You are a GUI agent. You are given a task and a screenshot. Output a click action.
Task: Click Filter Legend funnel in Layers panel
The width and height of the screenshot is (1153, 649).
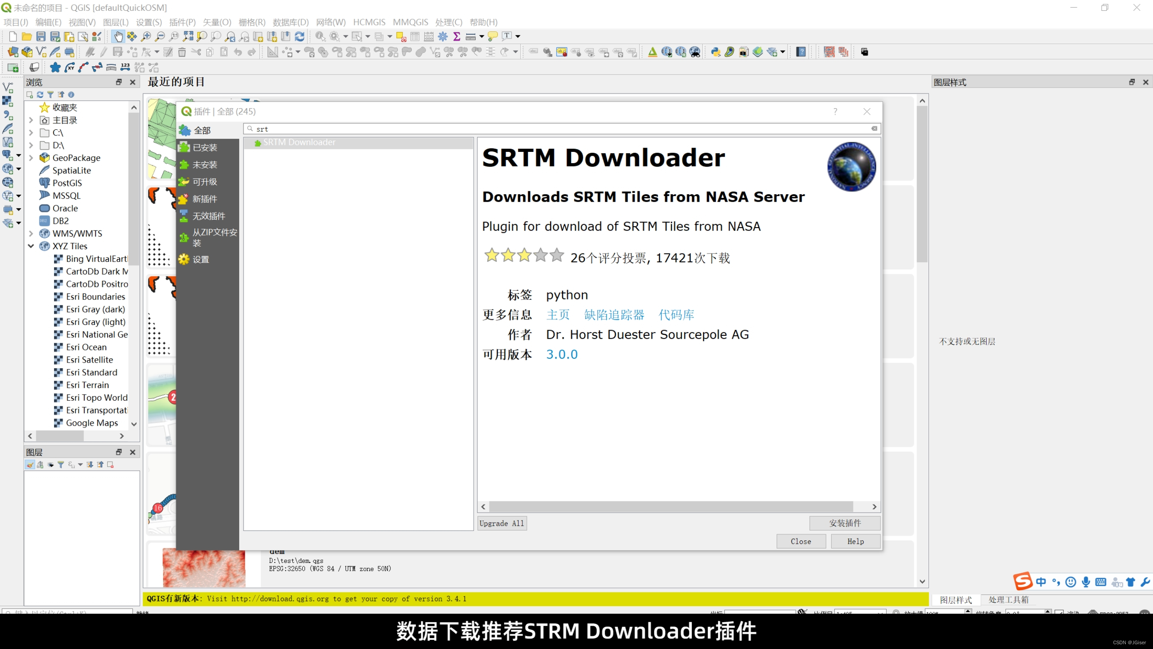pos(61,465)
